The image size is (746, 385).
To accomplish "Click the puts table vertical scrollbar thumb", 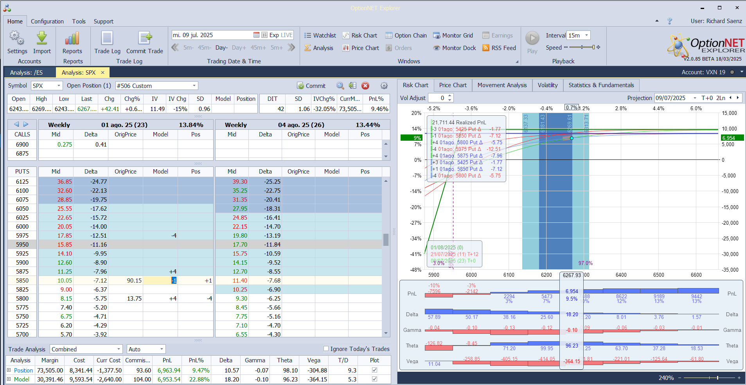I will click(386, 240).
